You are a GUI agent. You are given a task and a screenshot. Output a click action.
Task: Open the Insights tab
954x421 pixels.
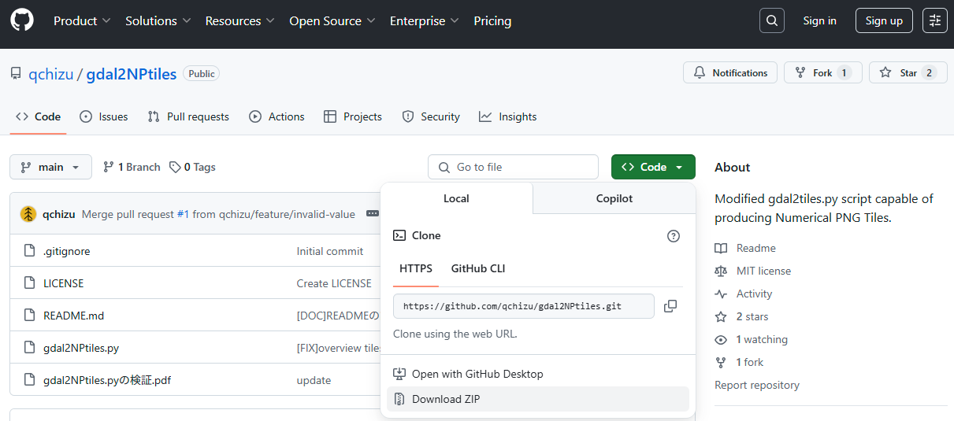[508, 116]
